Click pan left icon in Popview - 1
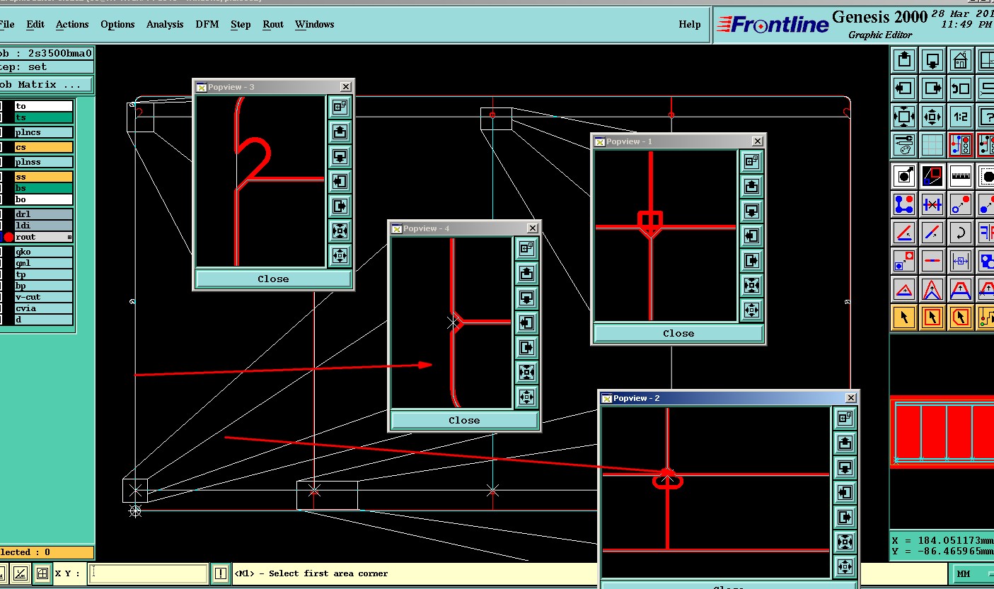This screenshot has height=589, width=994. click(751, 236)
